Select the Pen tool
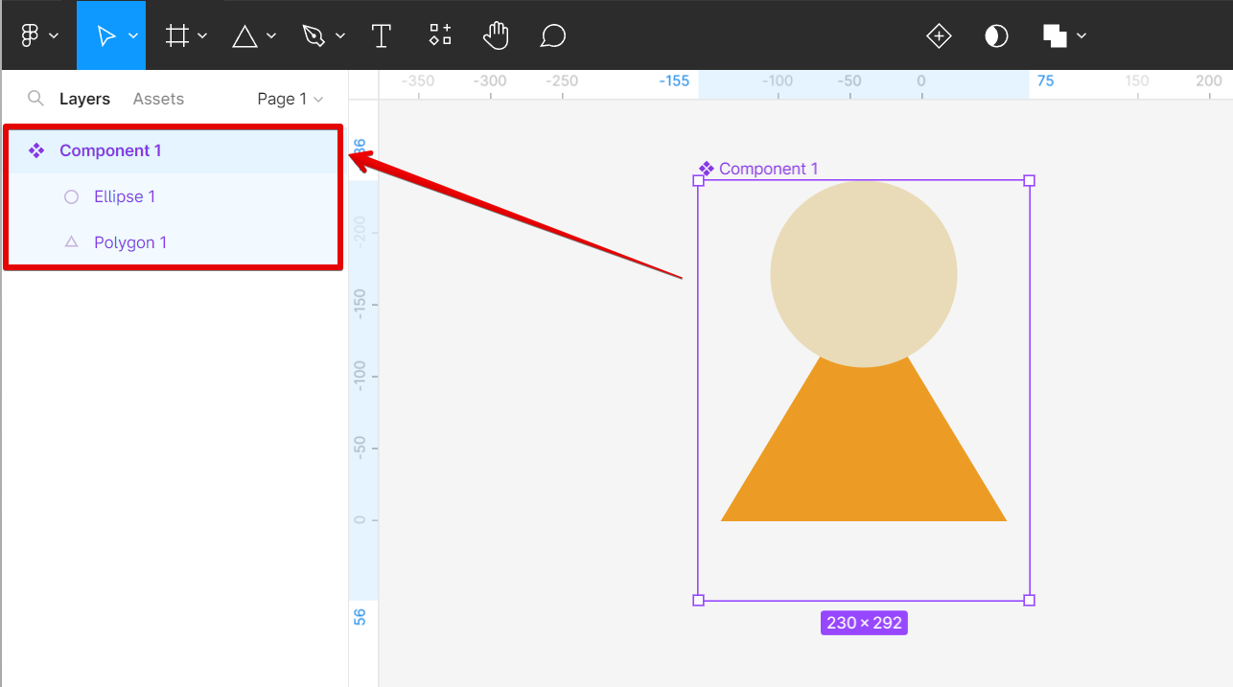The width and height of the screenshot is (1233, 687). pos(314,35)
